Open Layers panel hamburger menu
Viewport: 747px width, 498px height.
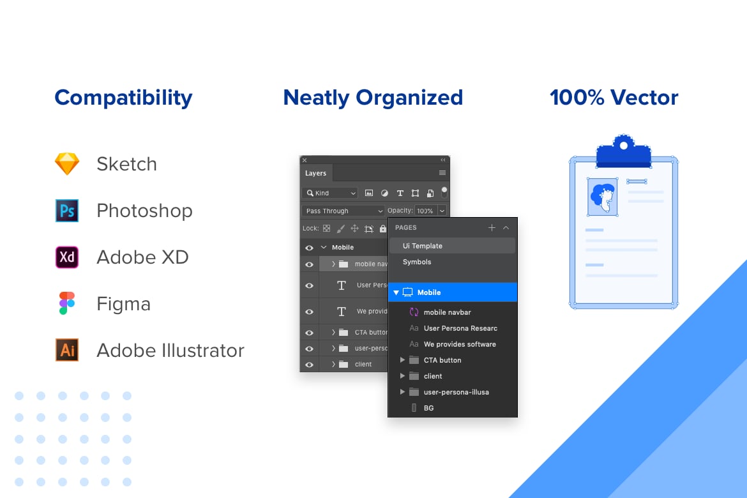point(442,173)
